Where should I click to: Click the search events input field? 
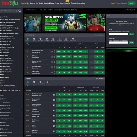click(x=9, y=11)
